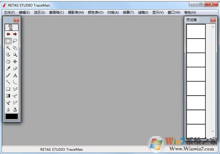Select the magnifier zoom tool
Screen dimensions: 220x154
15,55
